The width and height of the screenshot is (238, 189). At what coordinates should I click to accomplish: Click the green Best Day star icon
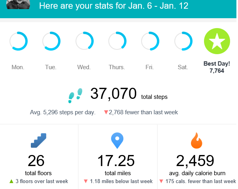(216, 41)
